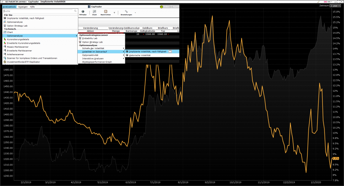Click Probability Lab icon in submenu

(x=80, y=38)
